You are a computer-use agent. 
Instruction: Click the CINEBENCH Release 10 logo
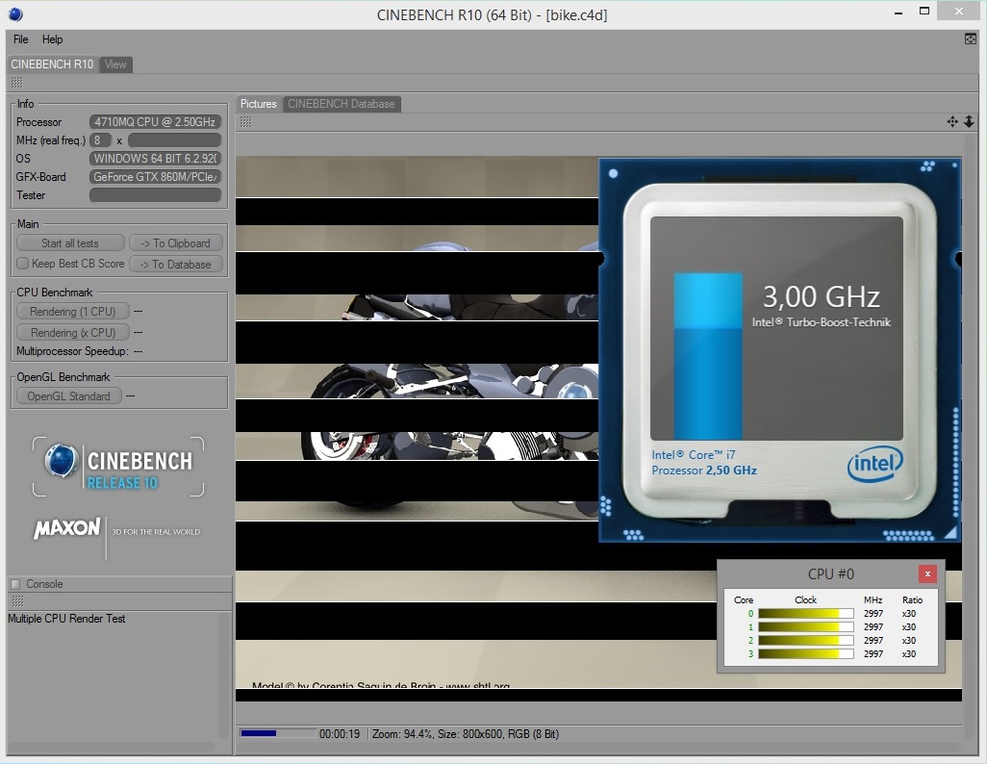pos(118,467)
